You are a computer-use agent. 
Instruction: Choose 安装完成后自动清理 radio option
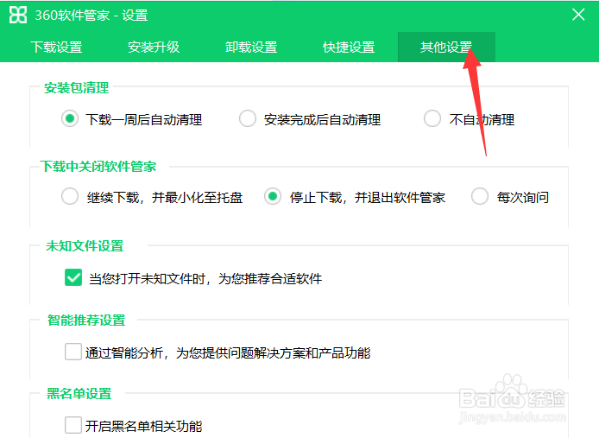pyautogui.click(x=248, y=119)
